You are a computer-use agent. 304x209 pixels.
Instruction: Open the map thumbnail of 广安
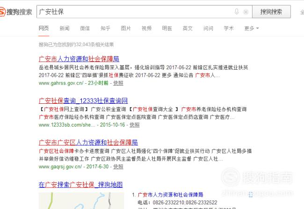tap(81, 201)
